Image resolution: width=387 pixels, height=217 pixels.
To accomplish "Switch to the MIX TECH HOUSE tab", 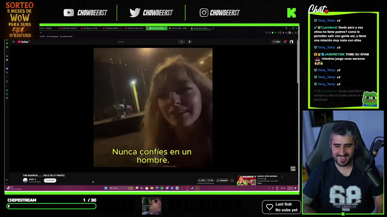I will (x=68, y=28).
